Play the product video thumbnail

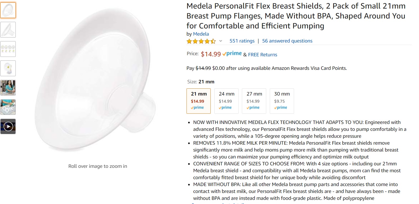coord(8,126)
